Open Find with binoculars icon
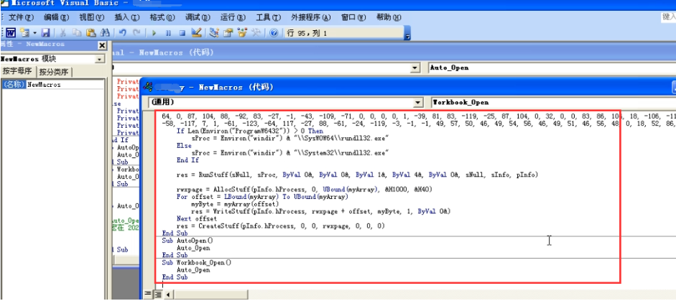 click(x=105, y=33)
